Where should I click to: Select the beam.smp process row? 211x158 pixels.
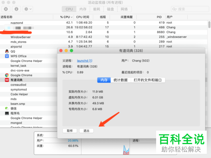click(x=29, y=104)
